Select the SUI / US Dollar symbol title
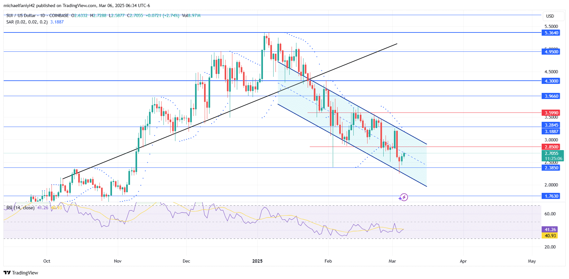569x279 pixels. tap(21, 15)
